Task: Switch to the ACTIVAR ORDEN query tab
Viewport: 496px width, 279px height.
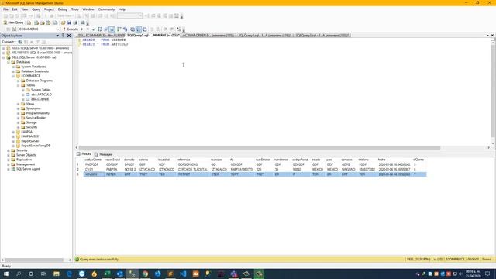Action: point(208,36)
